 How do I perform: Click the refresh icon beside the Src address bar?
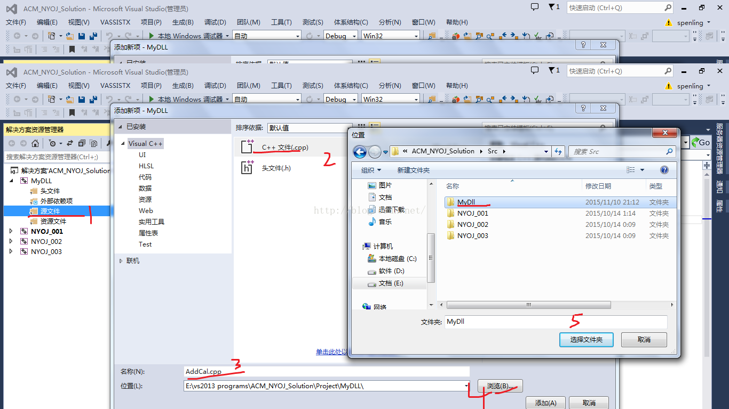558,151
